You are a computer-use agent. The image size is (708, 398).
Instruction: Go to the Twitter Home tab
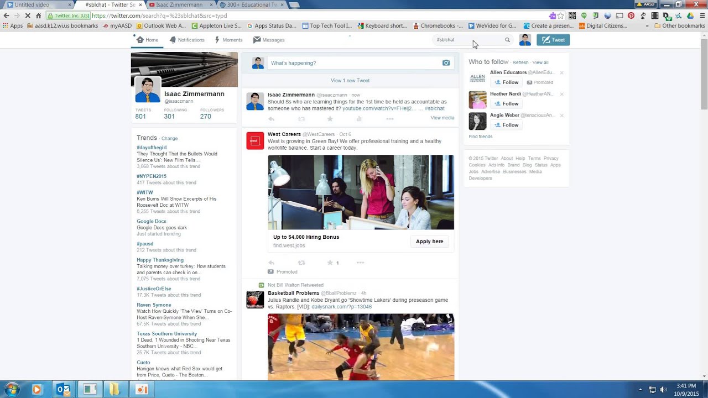click(x=147, y=40)
